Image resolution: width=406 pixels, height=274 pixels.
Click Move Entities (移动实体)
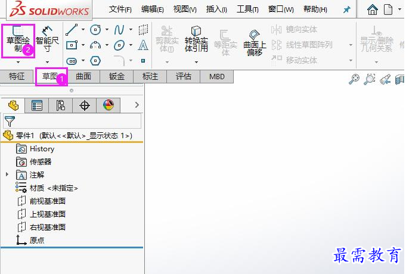pyautogui.click(x=294, y=60)
